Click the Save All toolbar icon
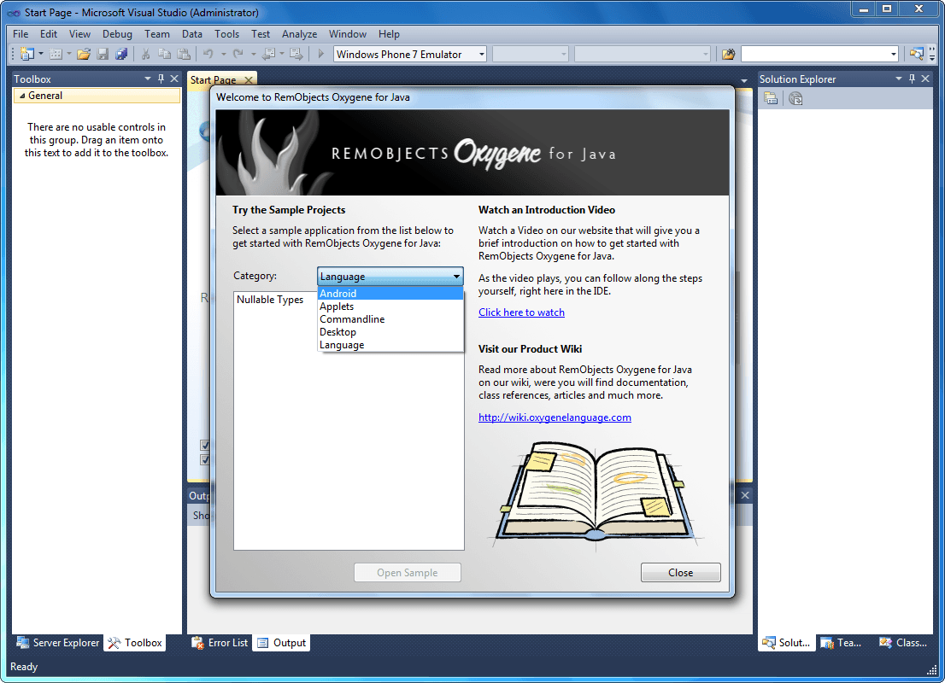945x683 pixels. coord(121,54)
